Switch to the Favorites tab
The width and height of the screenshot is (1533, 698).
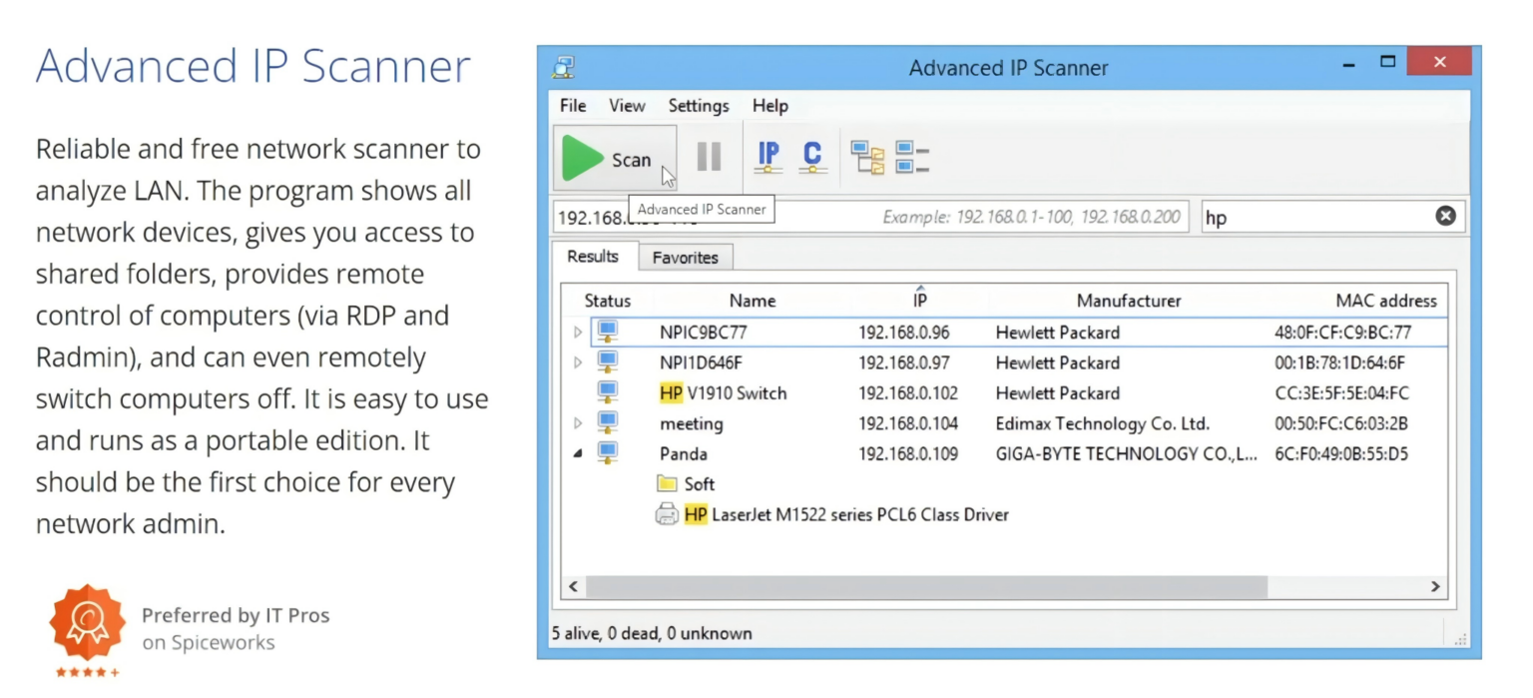click(x=685, y=258)
